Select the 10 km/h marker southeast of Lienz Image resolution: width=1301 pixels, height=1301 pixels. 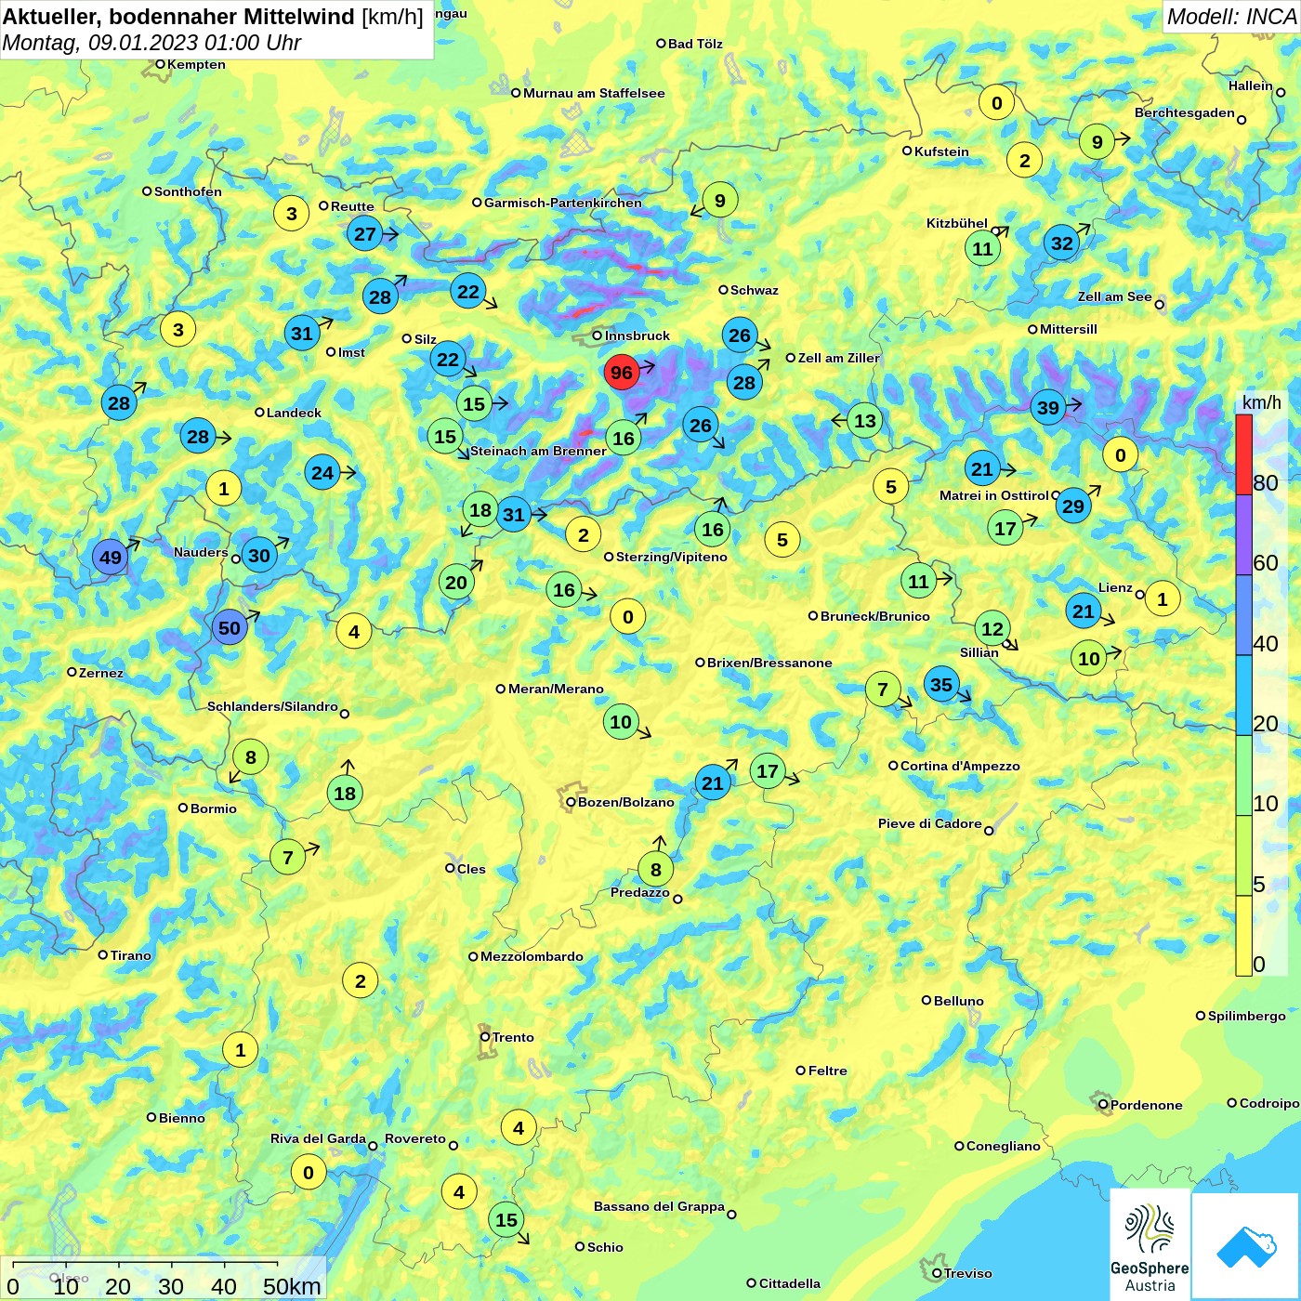(1089, 659)
